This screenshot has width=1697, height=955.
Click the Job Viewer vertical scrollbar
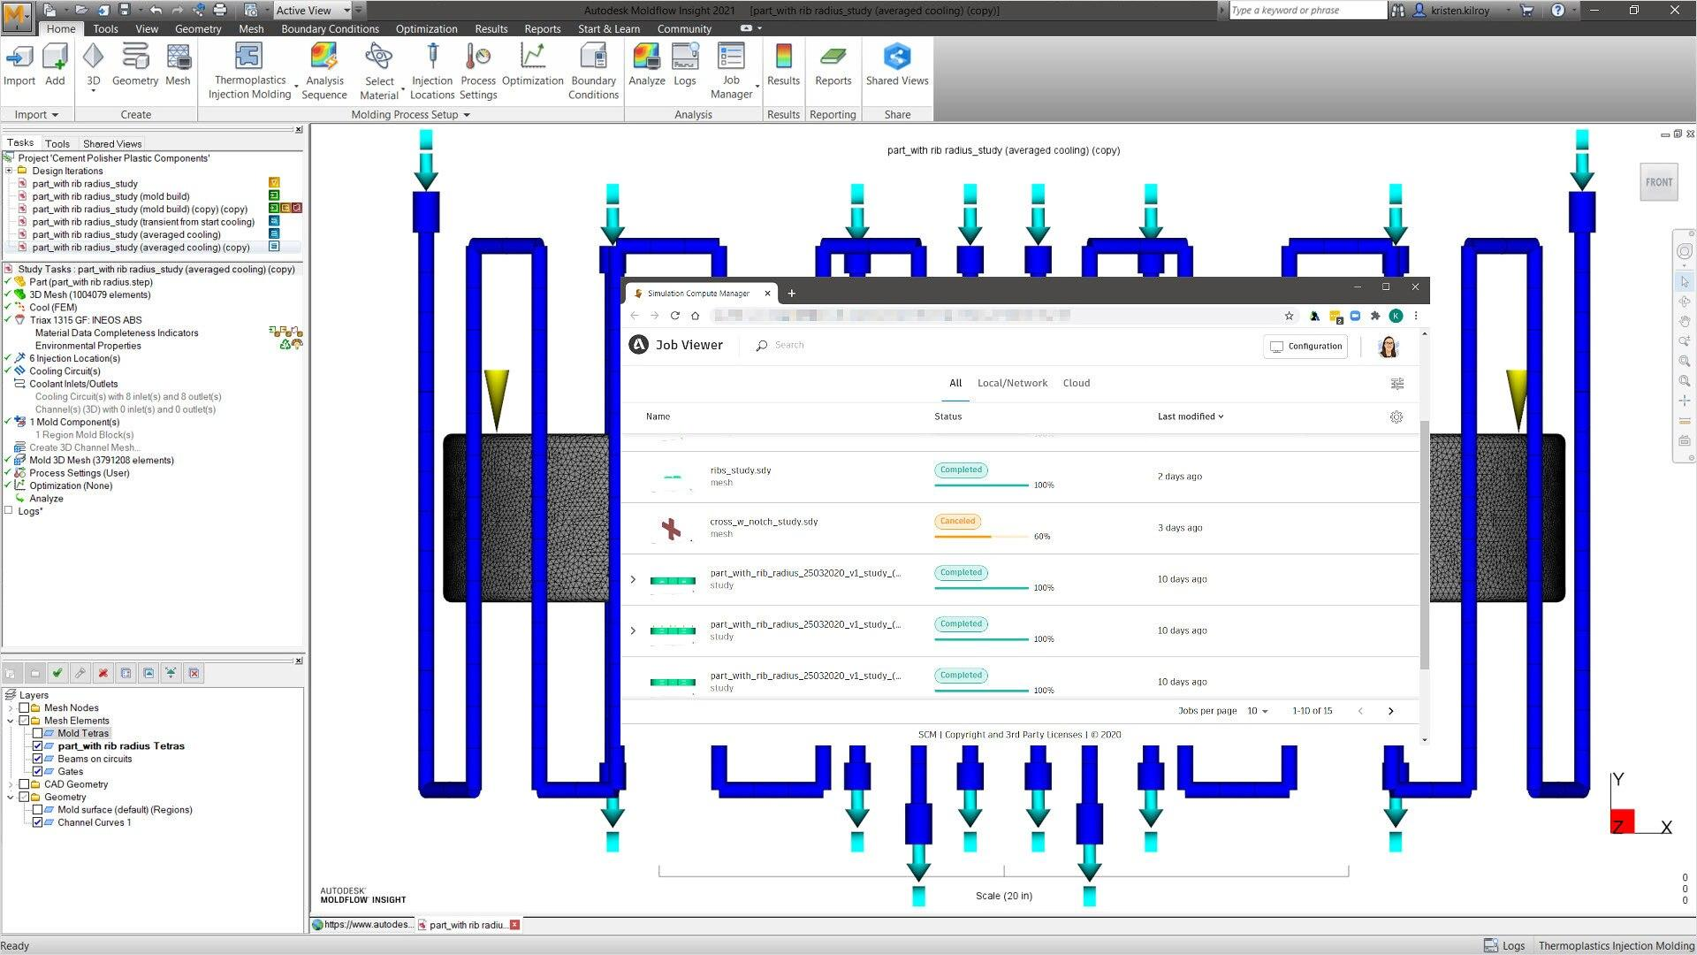pyautogui.click(x=1423, y=544)
